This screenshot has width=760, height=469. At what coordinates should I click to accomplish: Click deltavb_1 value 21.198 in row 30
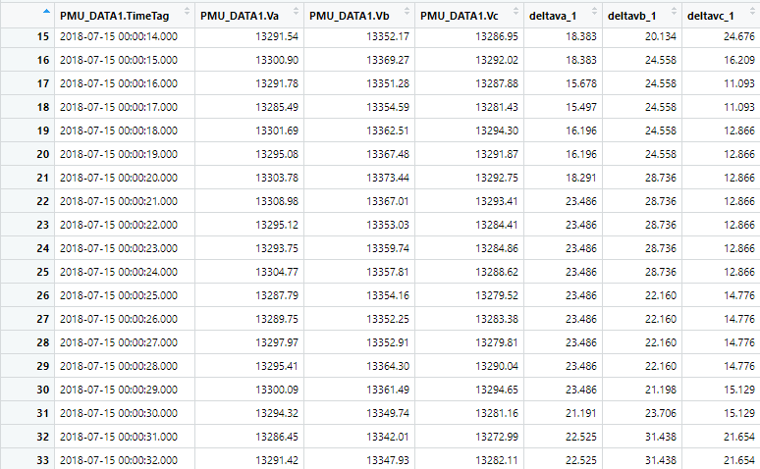[660, 390]
